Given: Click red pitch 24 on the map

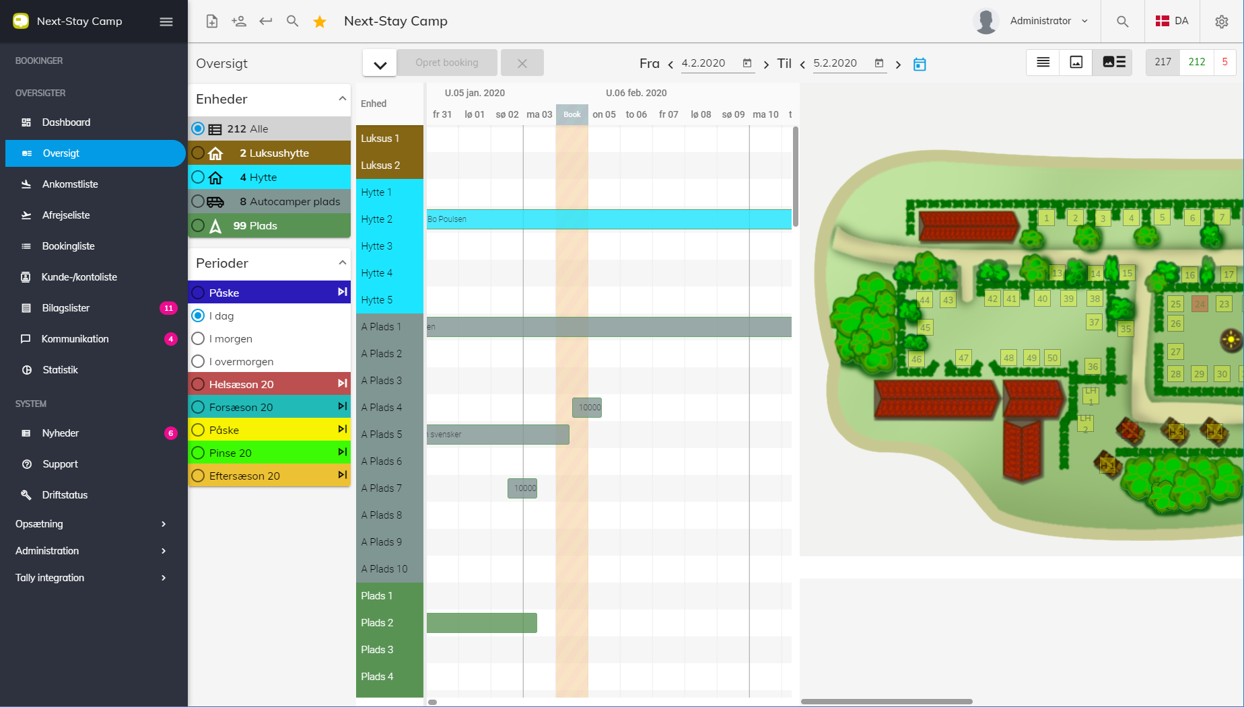Looking at the screenshot, I should (1200, 304).
